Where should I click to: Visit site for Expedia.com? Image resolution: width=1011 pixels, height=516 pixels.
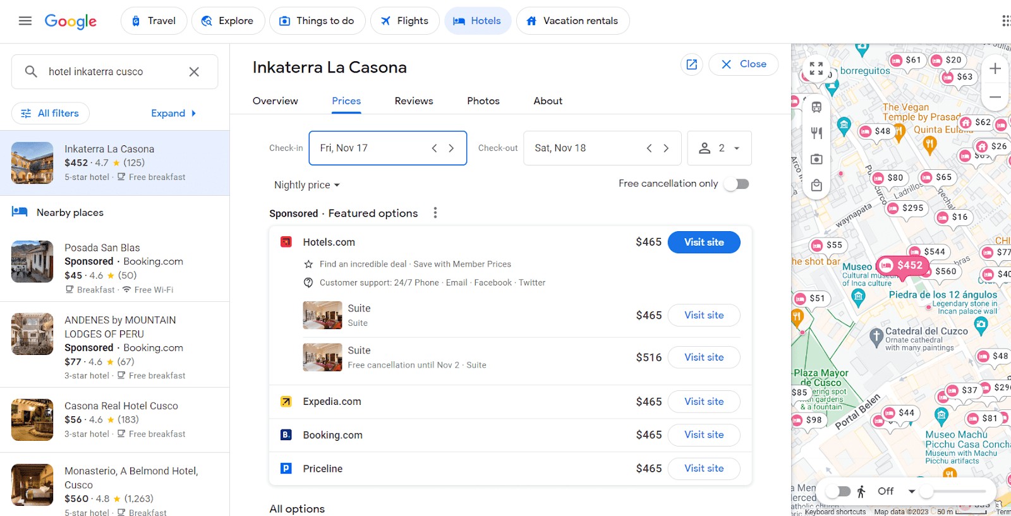[x=704, y=402]
